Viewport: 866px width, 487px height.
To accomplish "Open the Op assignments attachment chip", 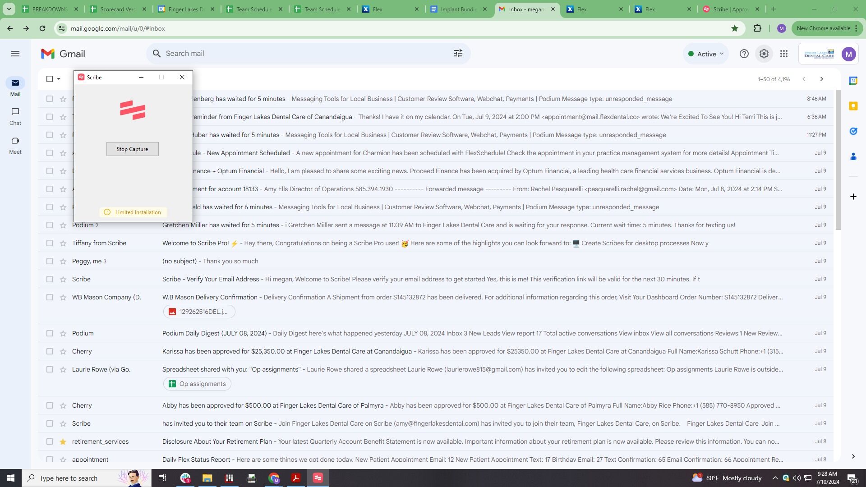I will 197,384.
